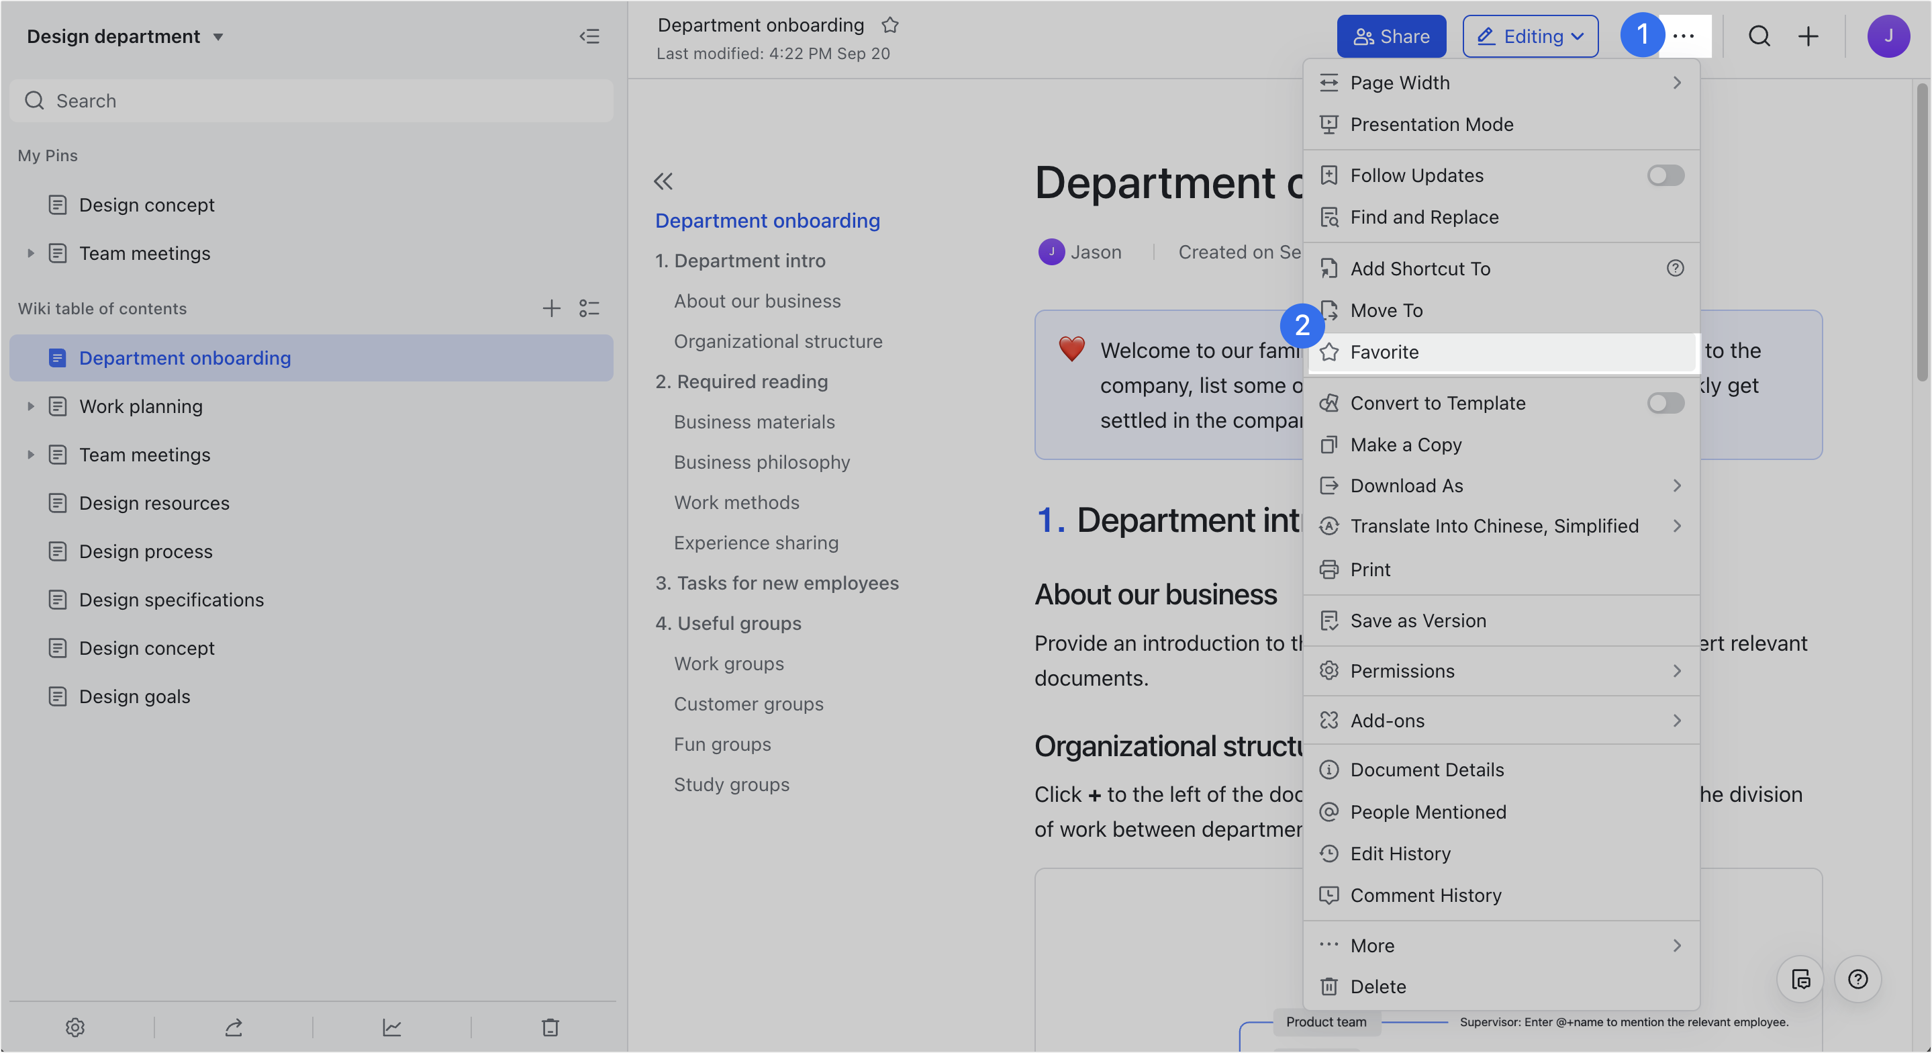Turn on Convert to Template switch
The height and width of the screenshot is (1053, 1932).
coord(1665,403)
